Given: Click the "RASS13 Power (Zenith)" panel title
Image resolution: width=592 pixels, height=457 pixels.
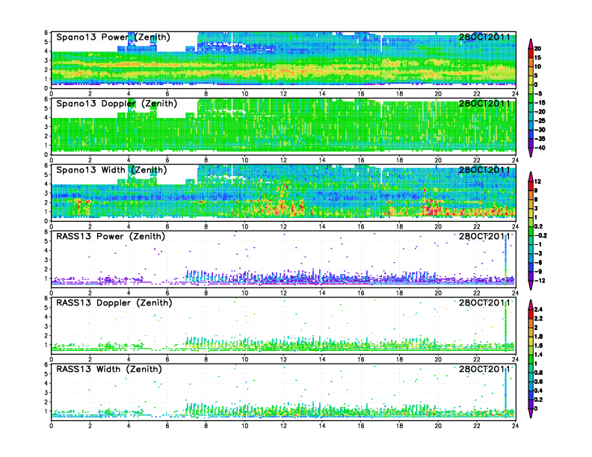Looking at the screenshot, I should [x=111, y=237].
